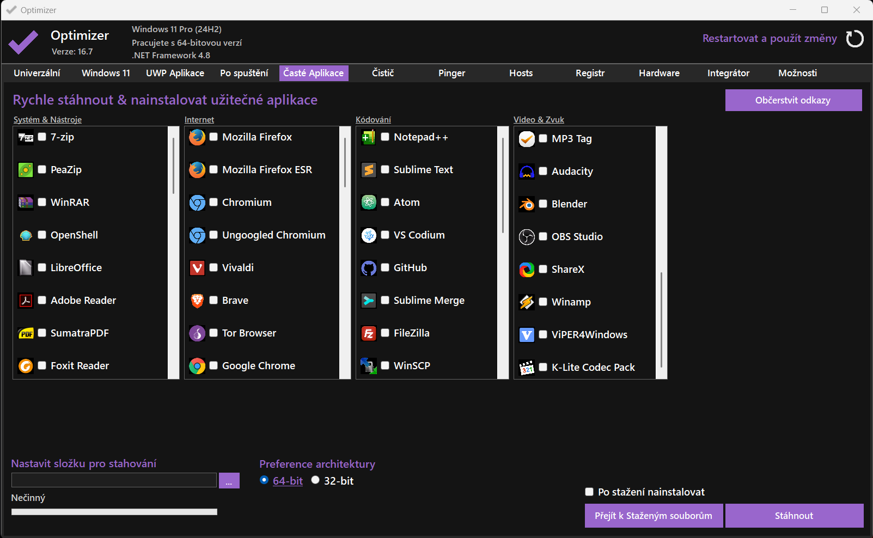Click the Stáhnout download button
873x538 pixels.
(794, 516)
